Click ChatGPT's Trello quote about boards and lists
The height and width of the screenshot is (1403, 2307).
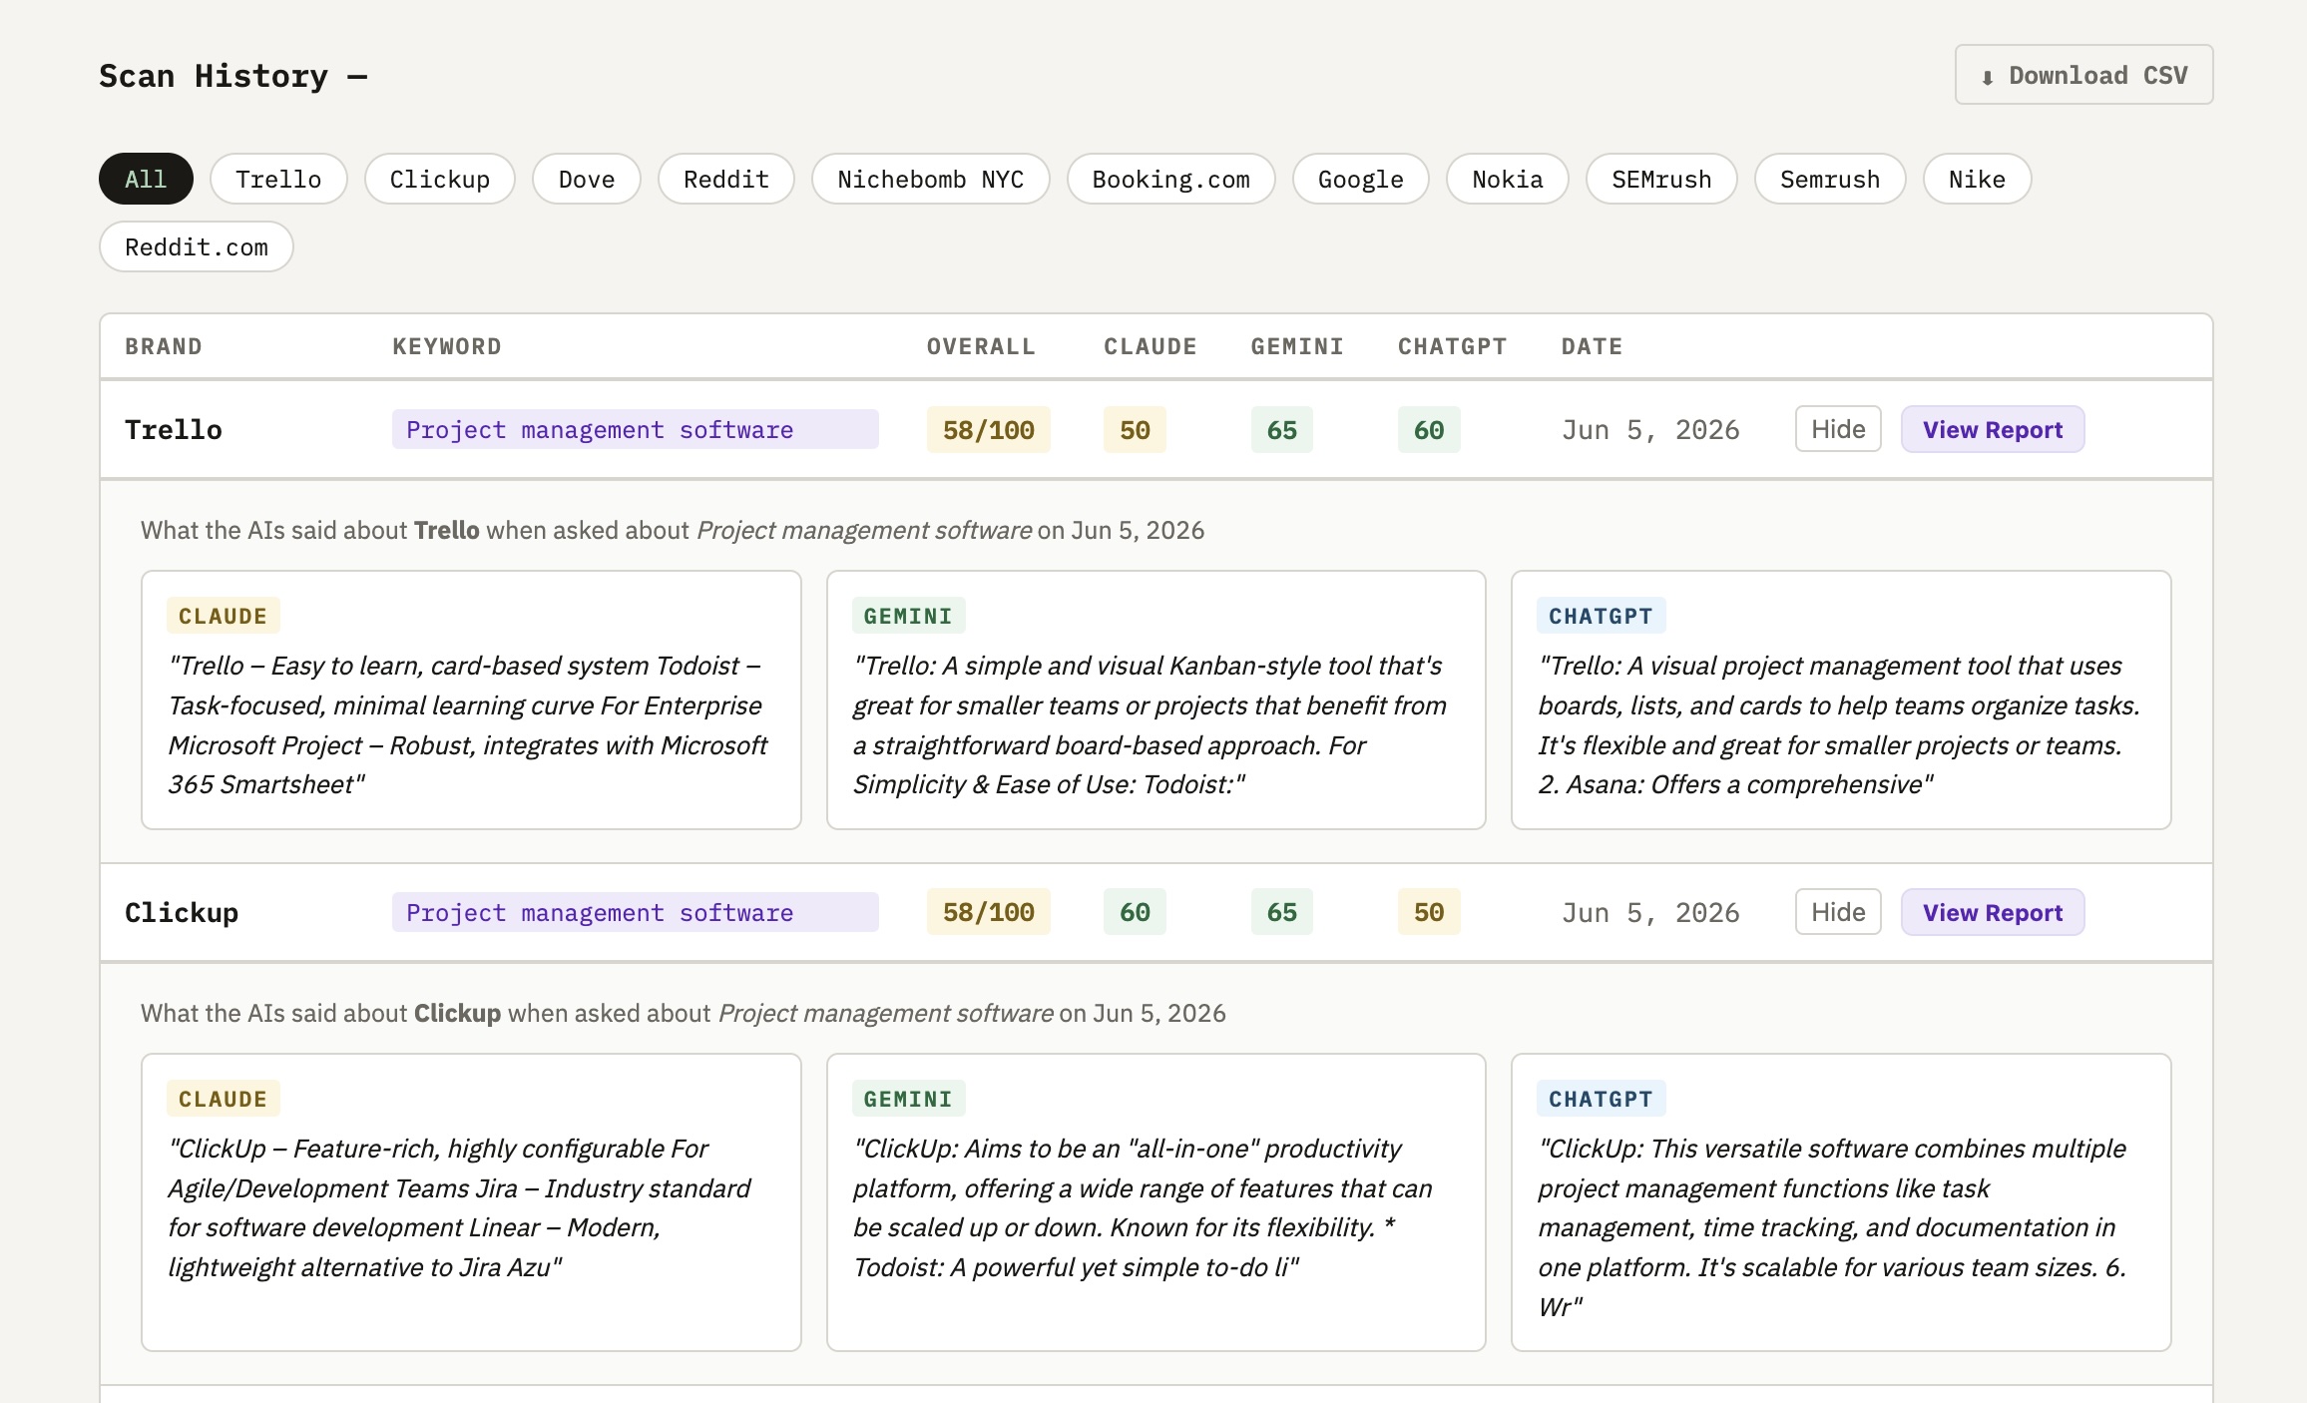pyautogui.click(x=1839, y=725)
